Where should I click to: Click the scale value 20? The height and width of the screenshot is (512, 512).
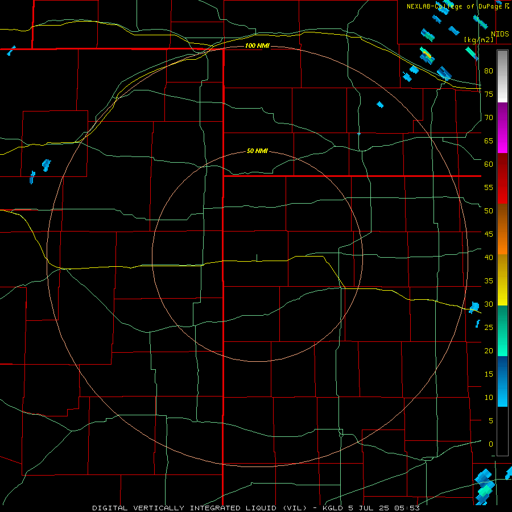click(x=489, y=350)
